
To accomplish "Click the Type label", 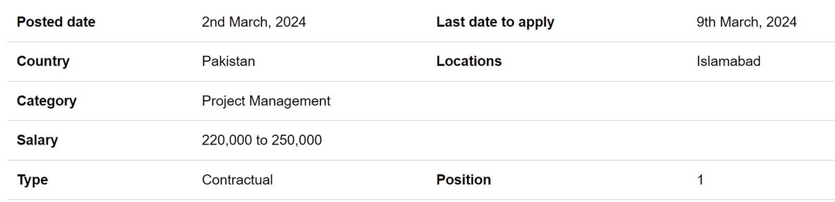I will [32, 180].
